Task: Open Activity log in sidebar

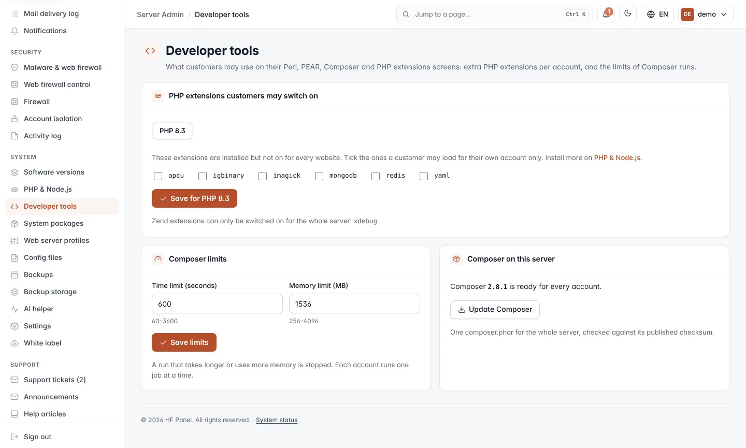Action: (x=62, y=136)
